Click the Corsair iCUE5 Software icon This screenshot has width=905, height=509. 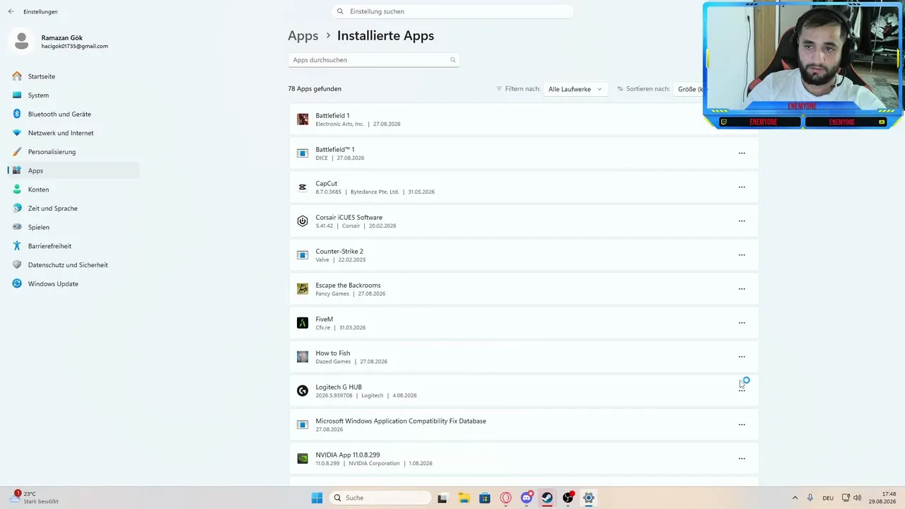[303, 221]
